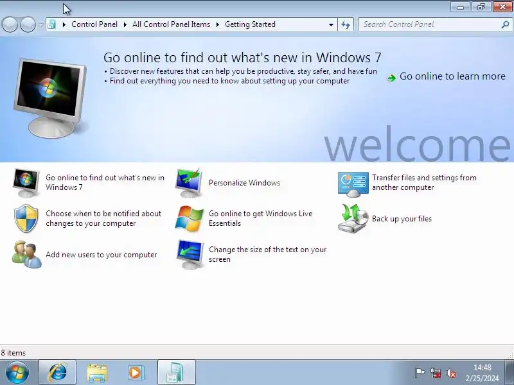Click the green arrow beside Go online to learn more
Viewport: 514px width, 385px height.
click(x=391, y=78)
